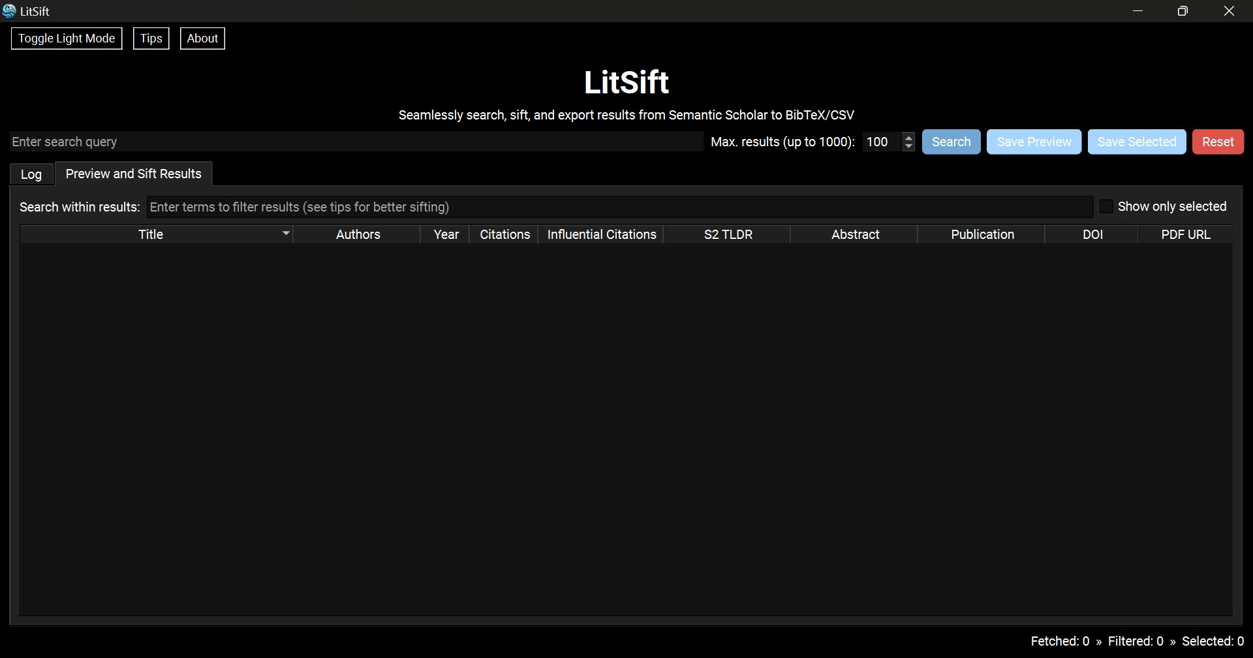The image size is (1253, 658).
Task: Enable Show only selected checkbox
Action: click(1106, 206)
